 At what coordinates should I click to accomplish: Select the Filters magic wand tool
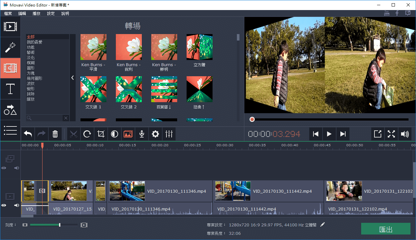pyautogui.click(x=10, y=47)
